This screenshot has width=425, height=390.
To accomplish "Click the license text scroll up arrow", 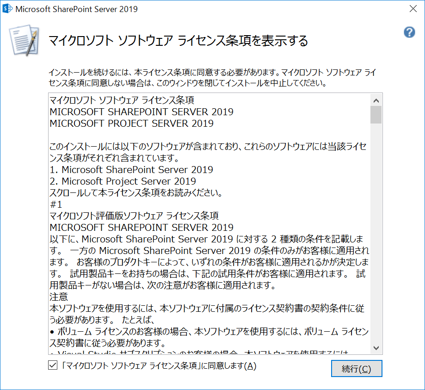I will click(376, 101).
